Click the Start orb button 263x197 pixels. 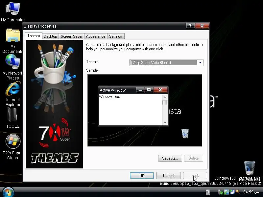point(8,192)
